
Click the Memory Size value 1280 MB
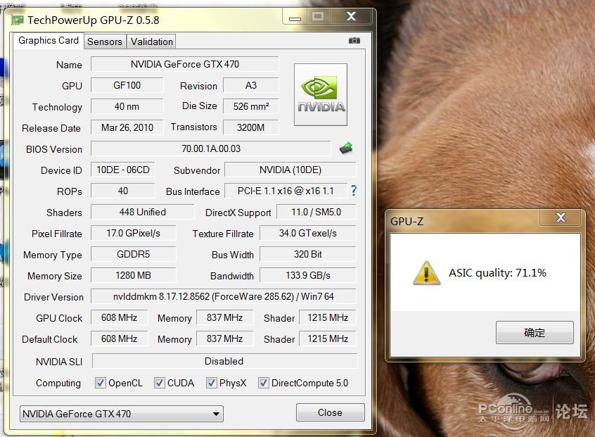tap(133, 275)
